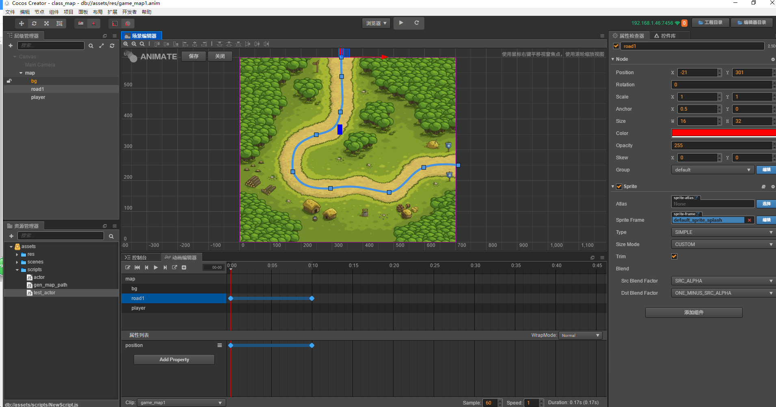Viewport: 776px width, 407px height.
Task: Toggle lock on bg node
Action: tap(9, 81)
